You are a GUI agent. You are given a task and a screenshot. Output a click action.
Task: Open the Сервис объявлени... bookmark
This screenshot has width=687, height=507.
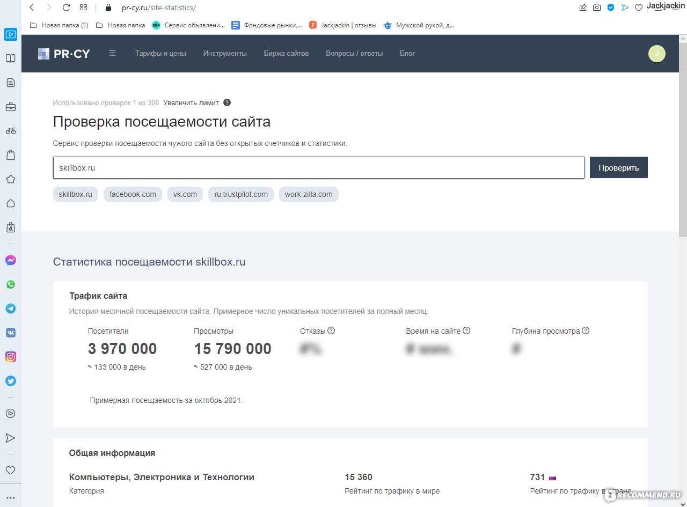[188, 25]
